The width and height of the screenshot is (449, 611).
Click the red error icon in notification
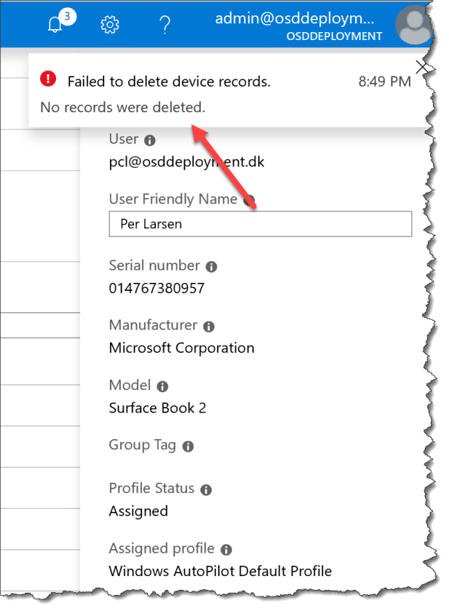click(48, 78)
